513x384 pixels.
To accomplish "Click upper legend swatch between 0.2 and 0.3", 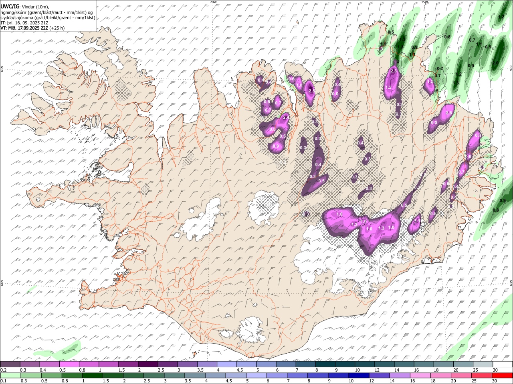I will 10,364.
